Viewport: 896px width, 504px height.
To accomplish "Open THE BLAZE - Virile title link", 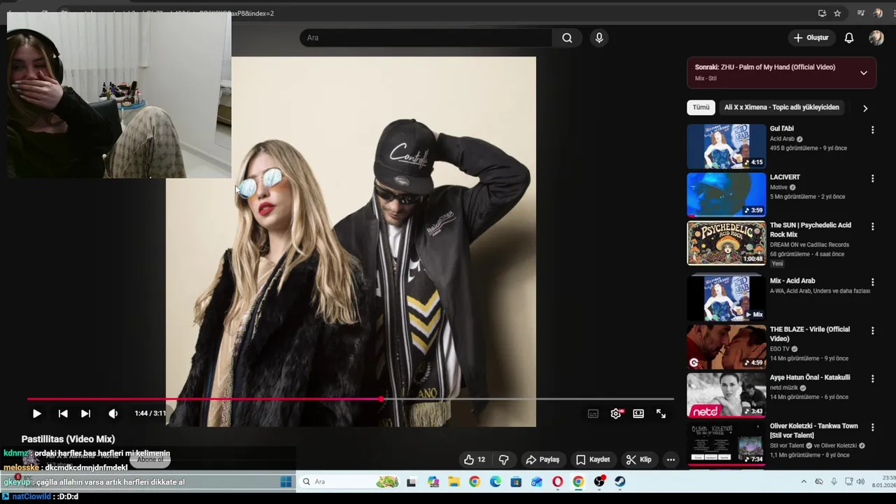I will pyautogui.click(x=810, y=334).
